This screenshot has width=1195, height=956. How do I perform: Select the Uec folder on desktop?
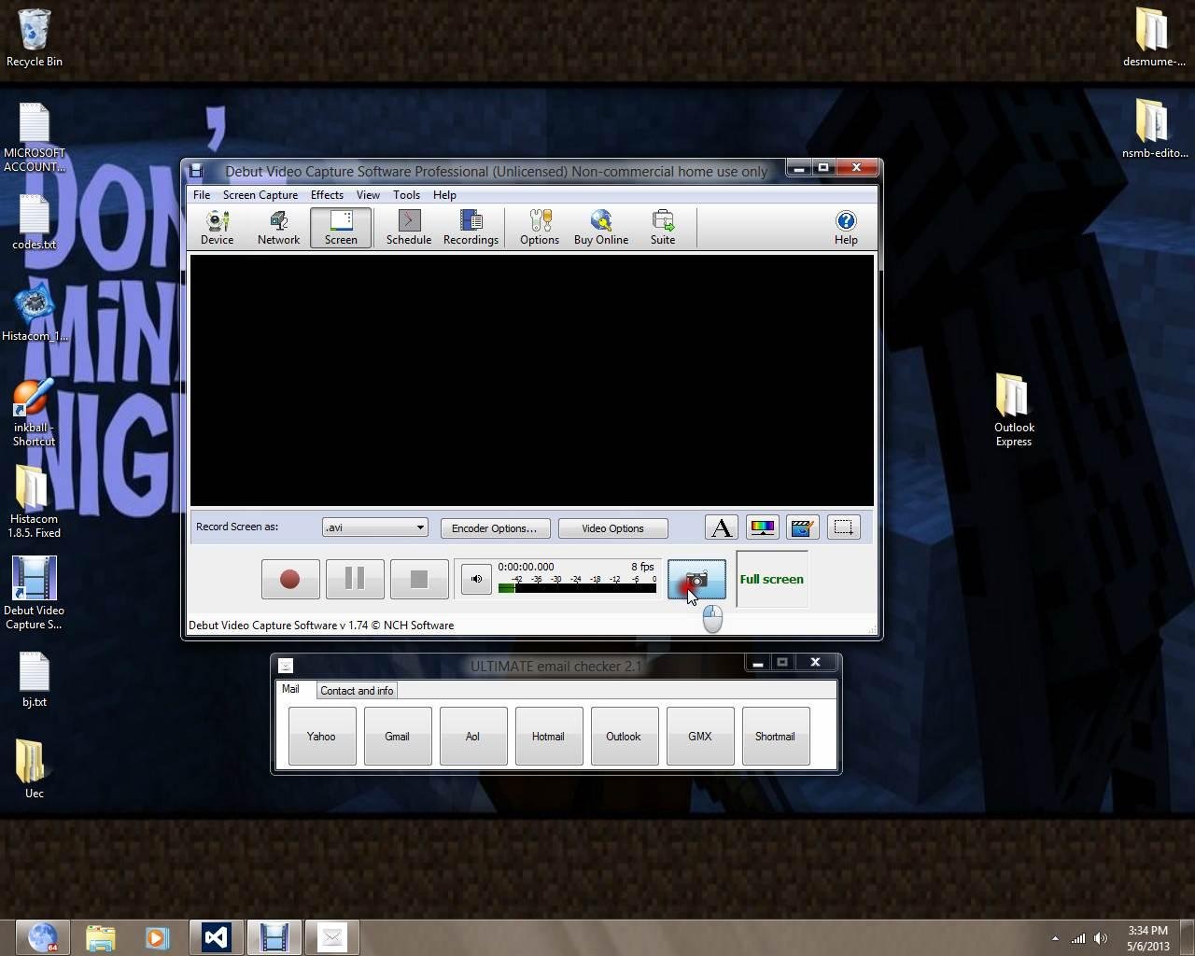[x=35, y=770]
